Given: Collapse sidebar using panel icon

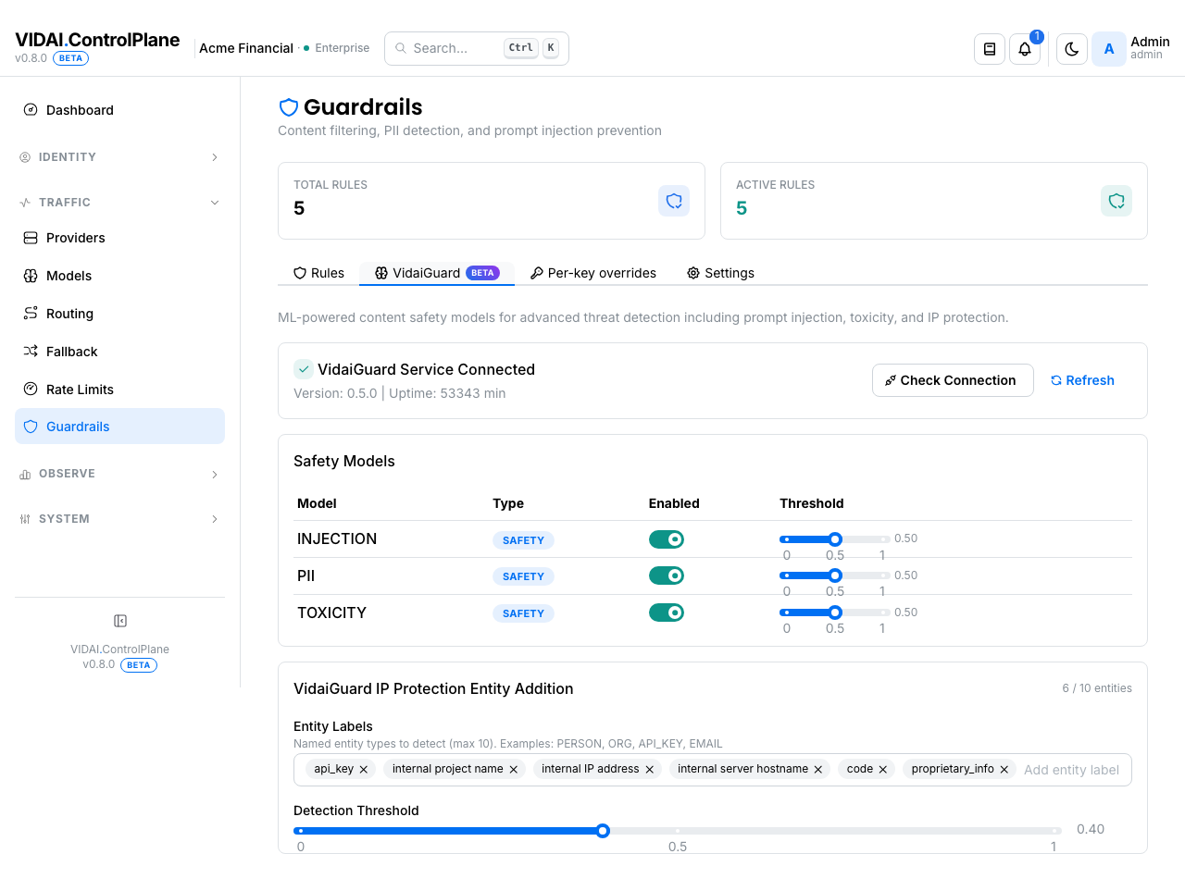Looking at the screenshot, I should pyautogui.click(x=120, y=621).
